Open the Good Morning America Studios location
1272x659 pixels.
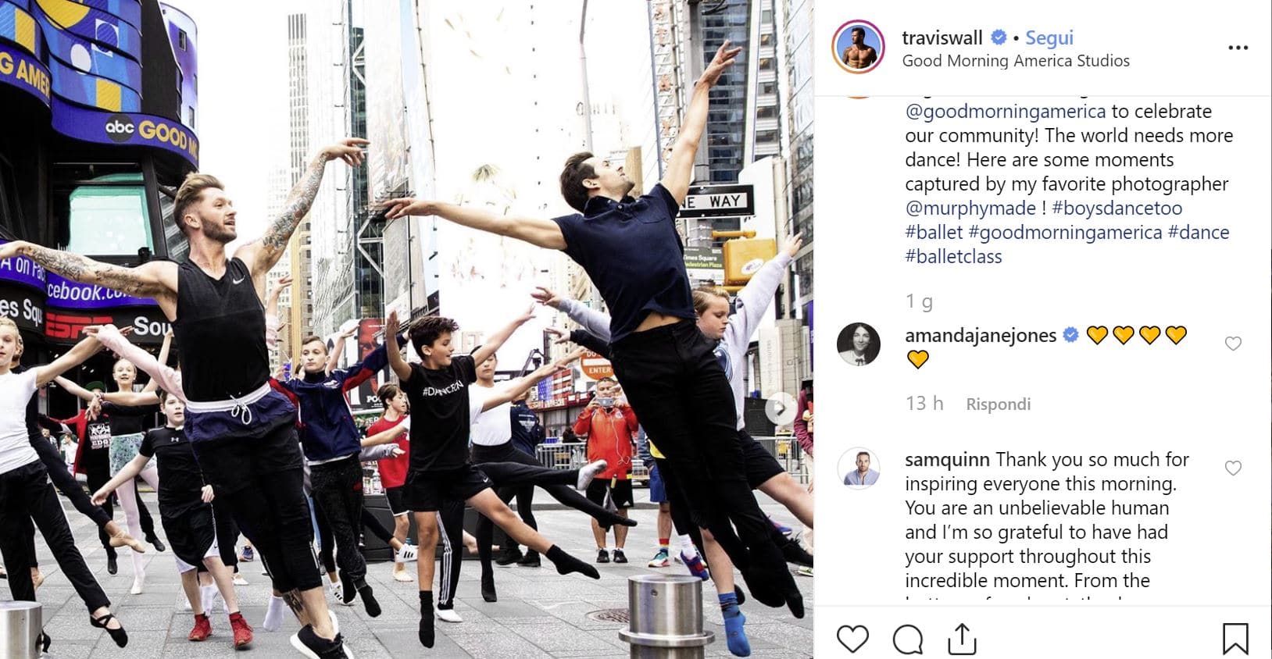click(1016, 61)
